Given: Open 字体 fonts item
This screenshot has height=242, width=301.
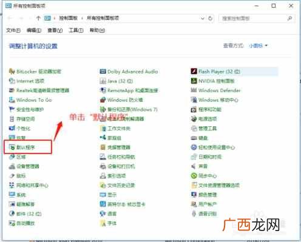Looking at the screenshot, I should 108,223.
